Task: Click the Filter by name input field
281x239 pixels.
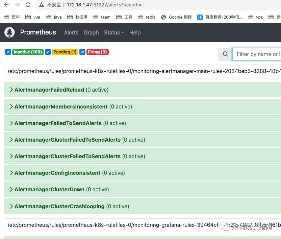Action: tap(257, 54)
